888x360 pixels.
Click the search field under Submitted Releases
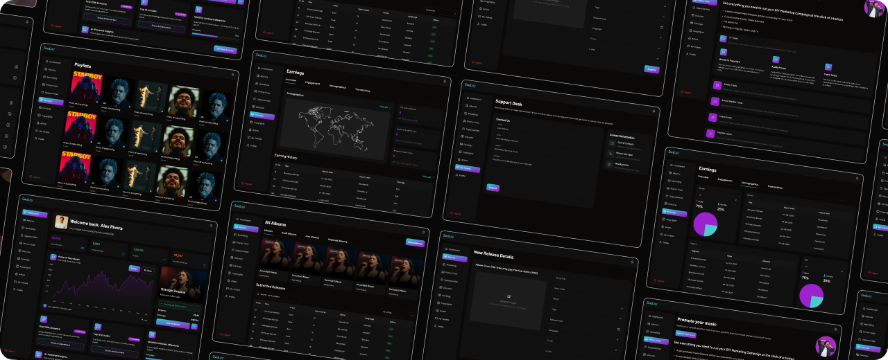pos(277,296)
